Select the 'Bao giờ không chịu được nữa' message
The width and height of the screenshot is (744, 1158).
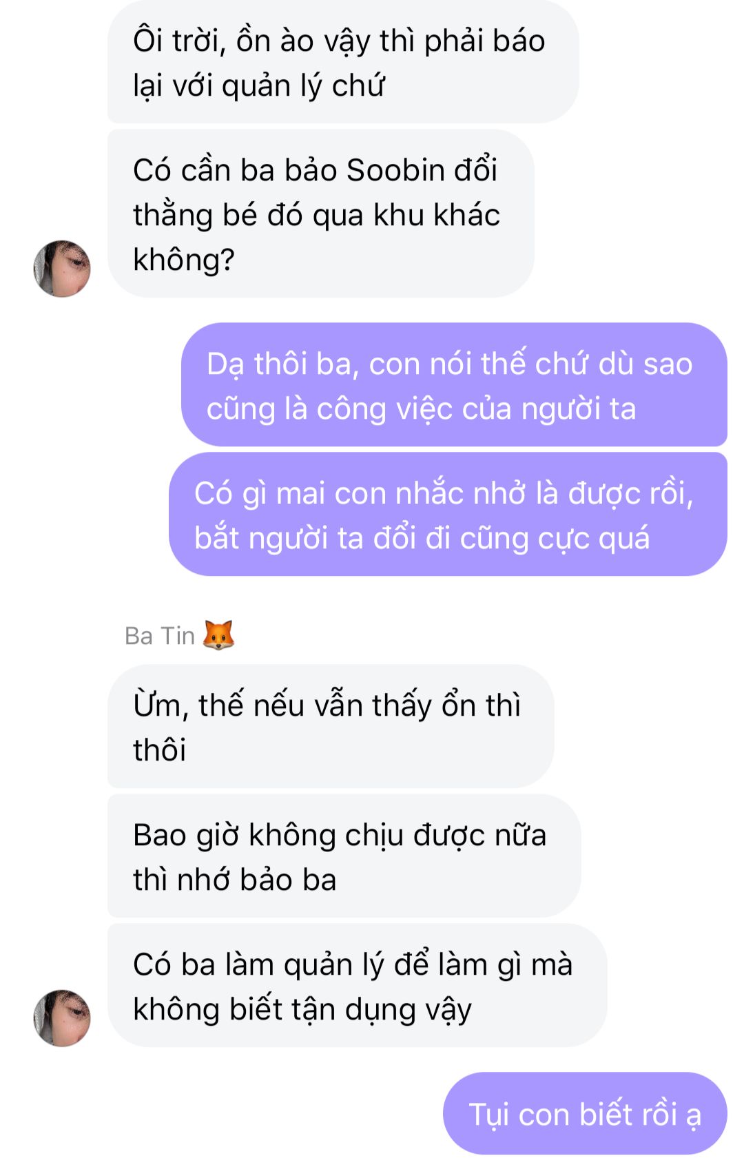tap(344, 856)
